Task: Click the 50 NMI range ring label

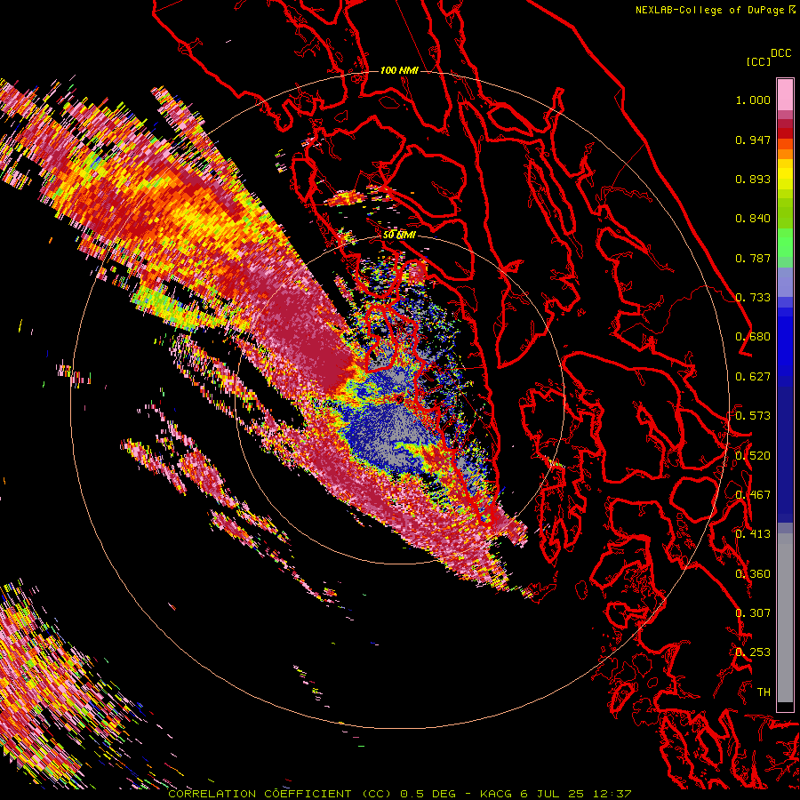Action: (399, 236)
